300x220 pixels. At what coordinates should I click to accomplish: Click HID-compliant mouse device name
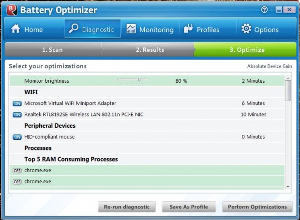49,137
